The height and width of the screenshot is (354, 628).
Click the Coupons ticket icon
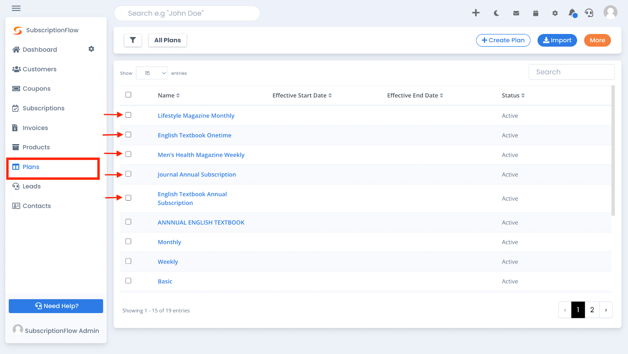[x=16, y=88]
